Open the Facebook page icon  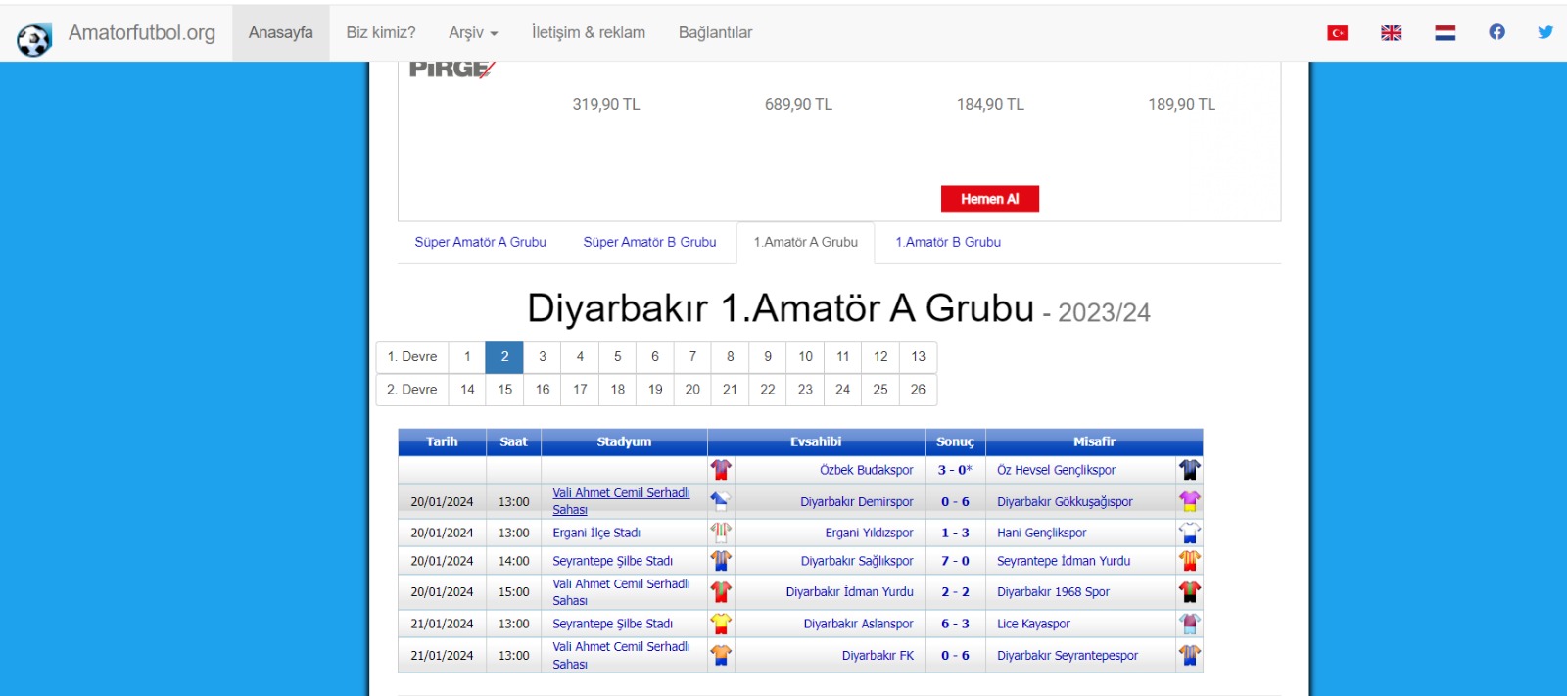pyautogui.click(x=1496, y=32)
